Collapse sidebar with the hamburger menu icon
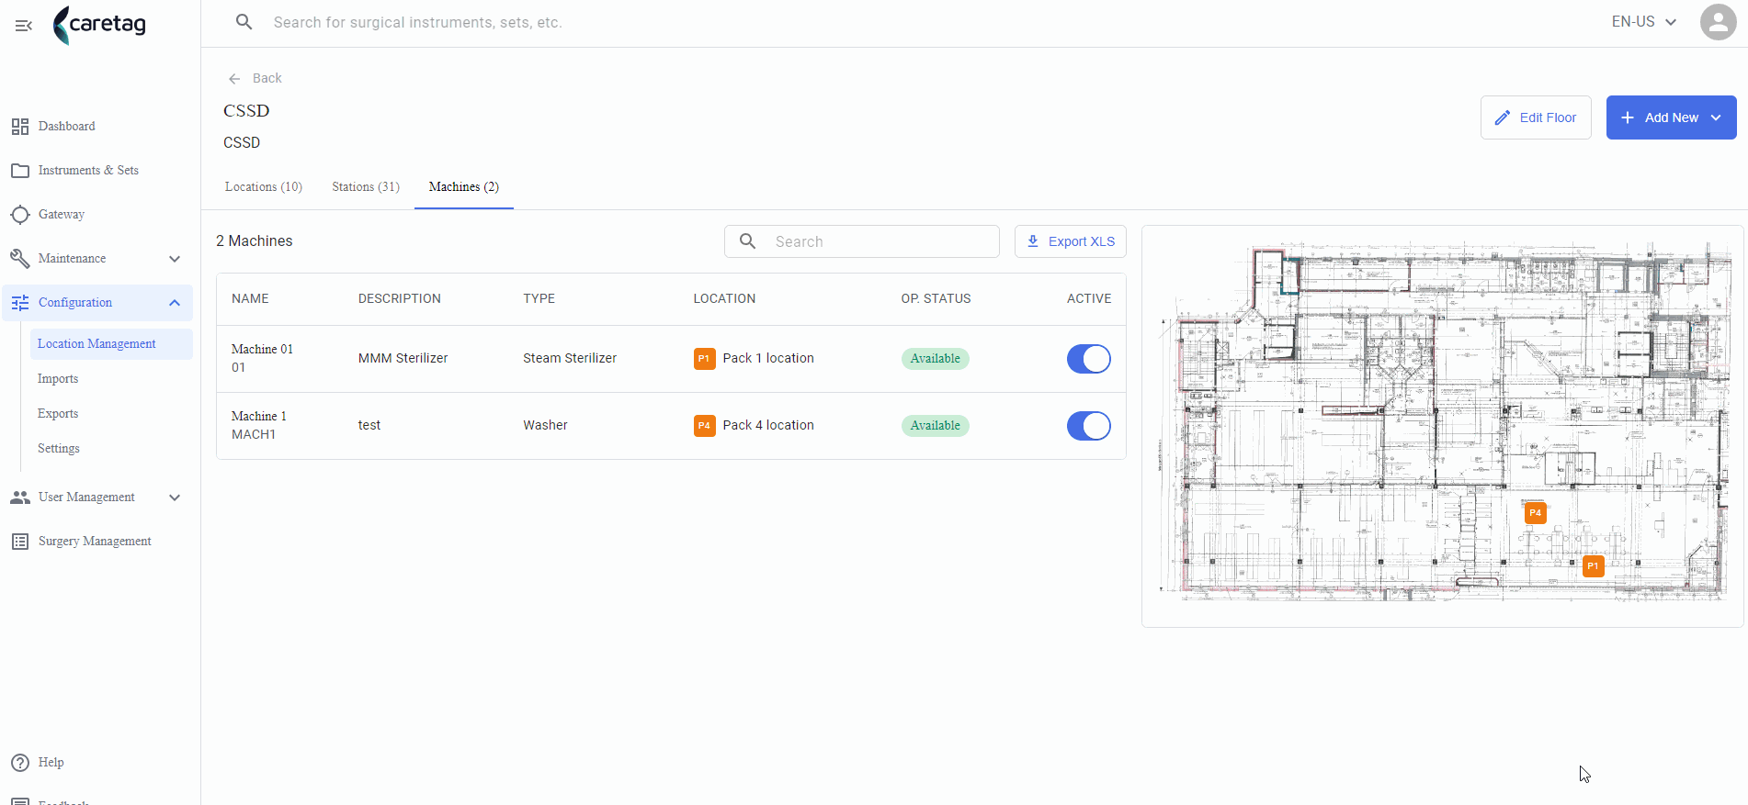Viewport: 1748px width, 805px height. [x=24, y=26]
